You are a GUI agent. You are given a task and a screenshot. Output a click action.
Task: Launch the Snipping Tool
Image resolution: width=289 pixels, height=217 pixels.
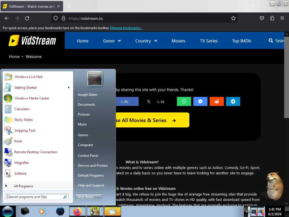click(x=38, y=130)
